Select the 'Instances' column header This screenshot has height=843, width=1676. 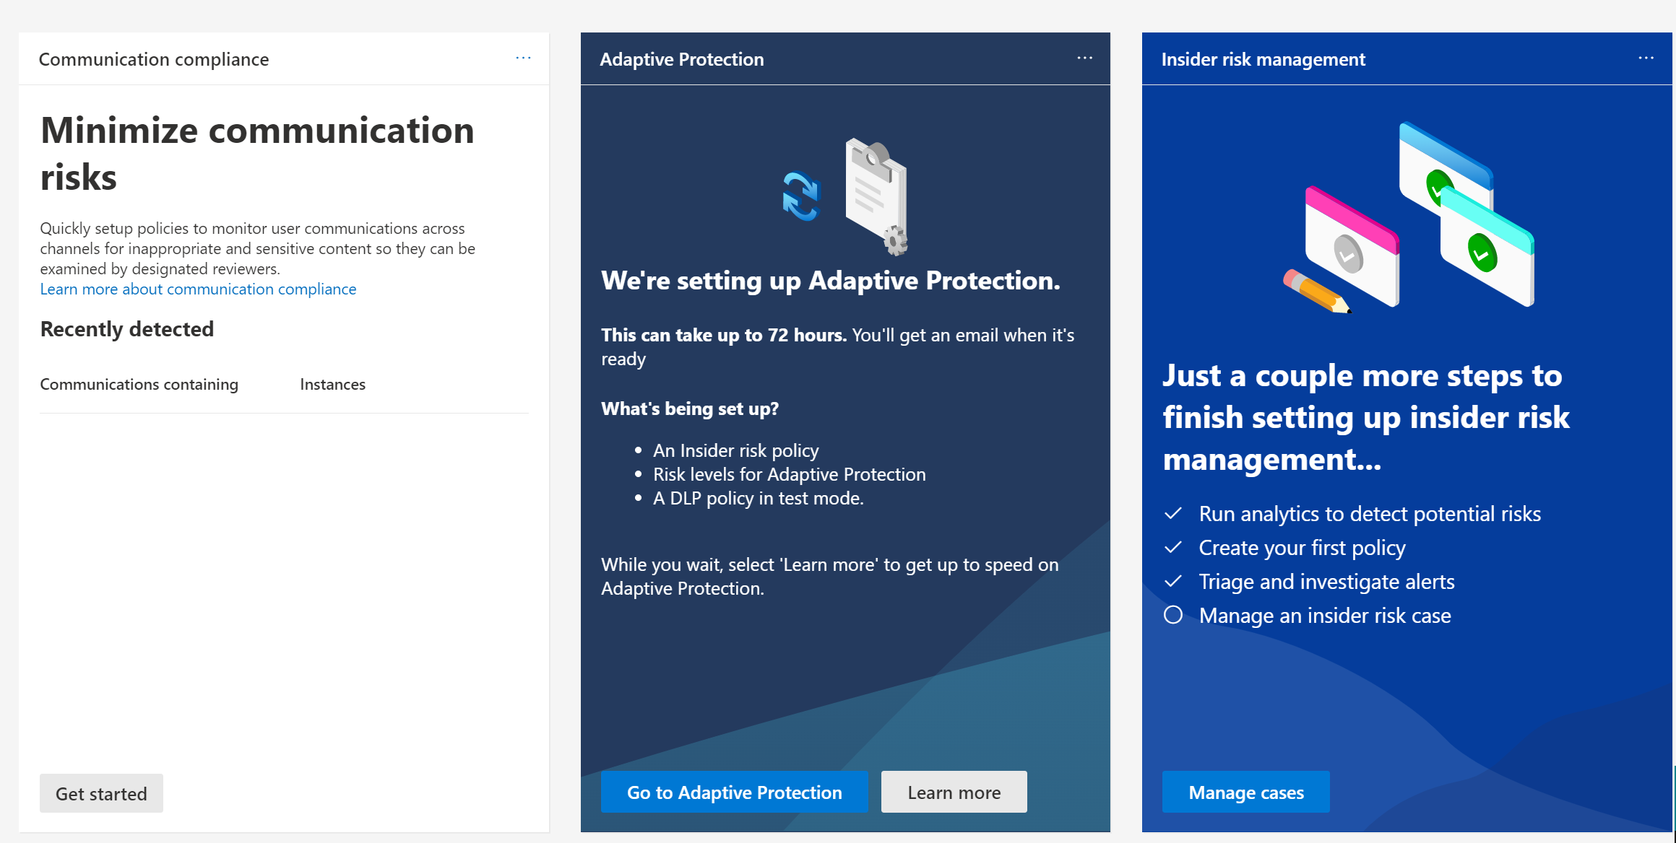(332, 384)
